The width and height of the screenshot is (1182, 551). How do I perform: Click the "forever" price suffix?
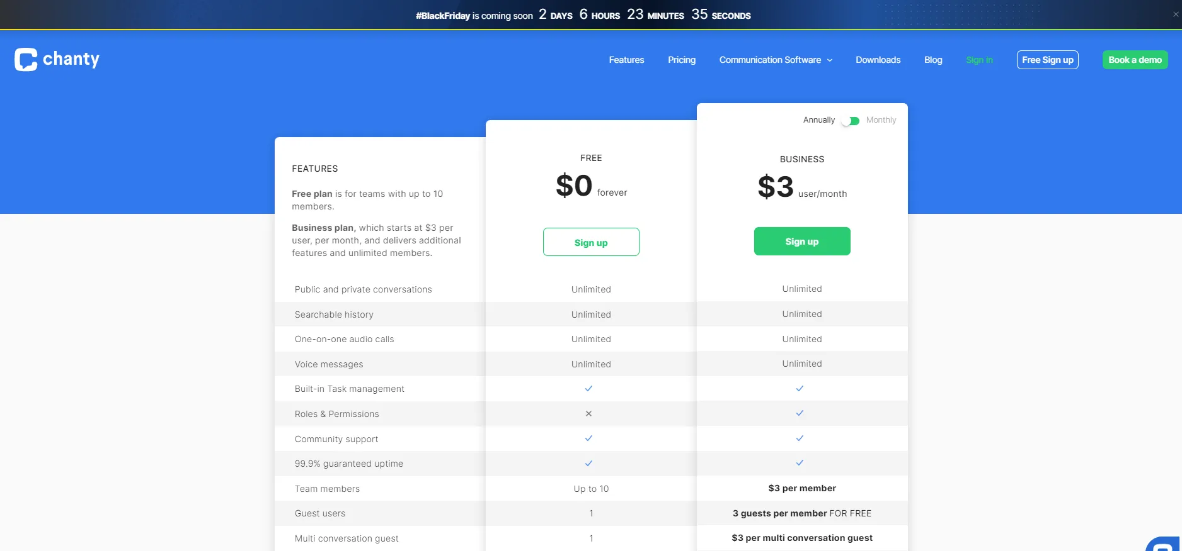tap(612, 192)
